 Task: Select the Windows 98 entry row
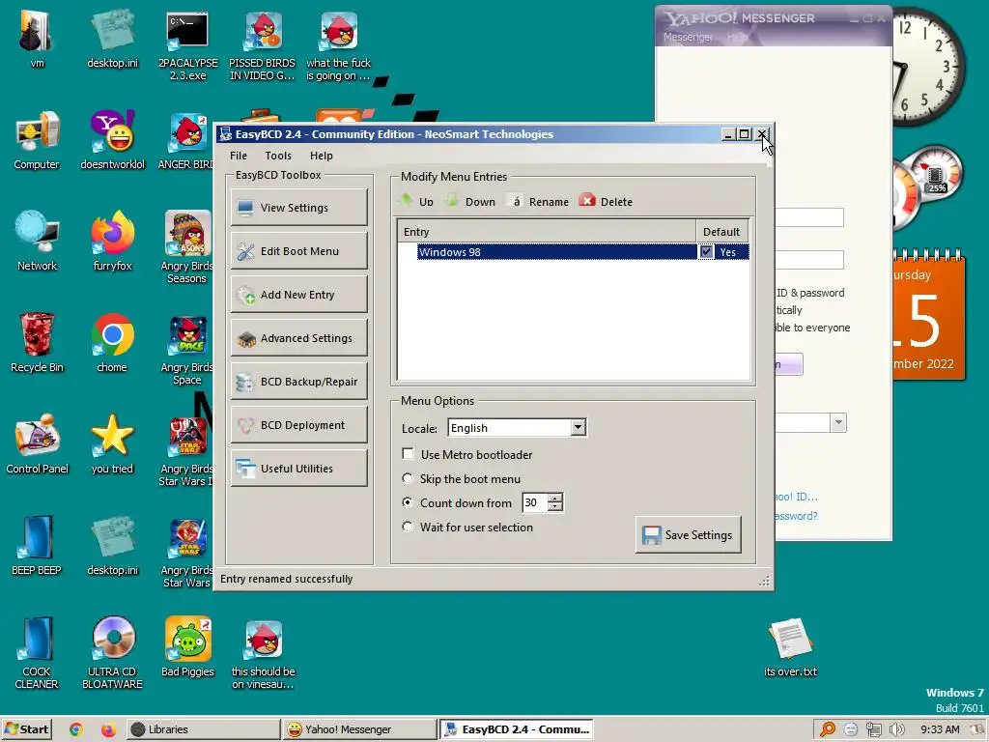coord(574,252)
